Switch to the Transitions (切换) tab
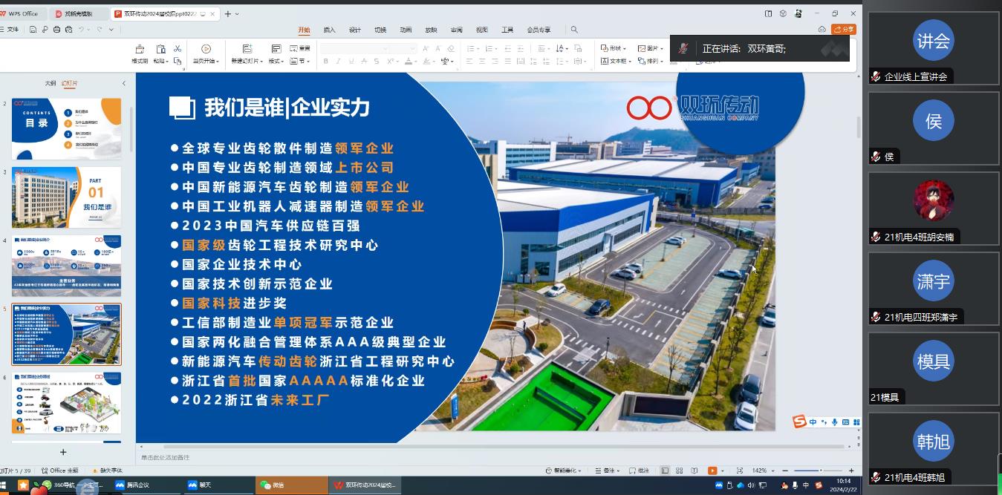Viewport: 1002px width, 495px height. (x=380, y=30)
